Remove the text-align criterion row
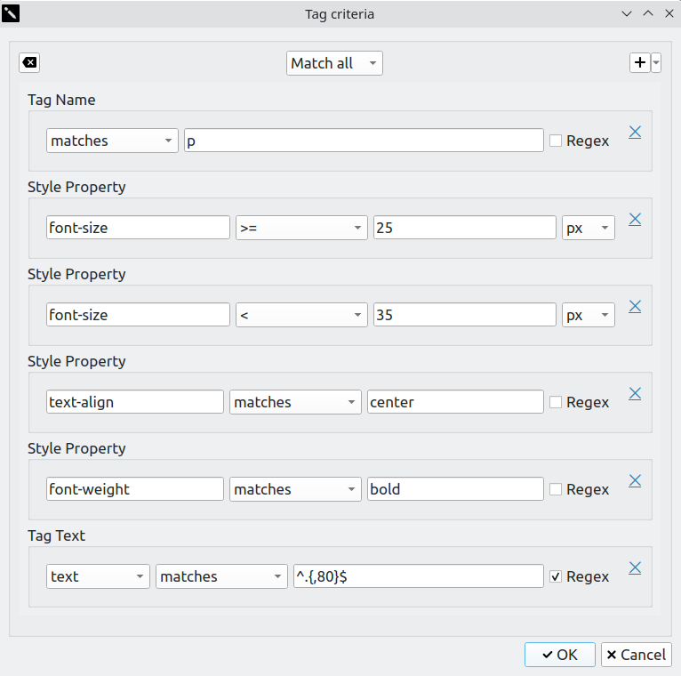This screenshot has width=681, height=676. [x=635, y=393]
